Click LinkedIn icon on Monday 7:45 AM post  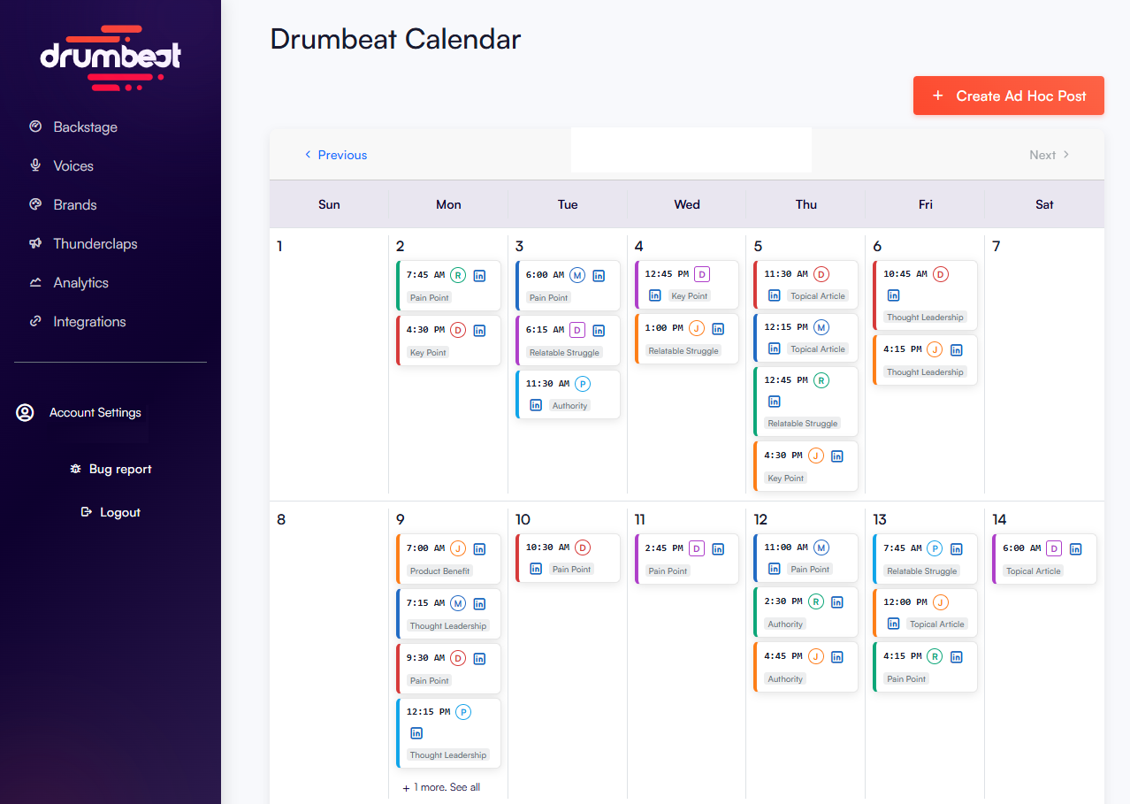pyautogui.click(x=479, y=275)
